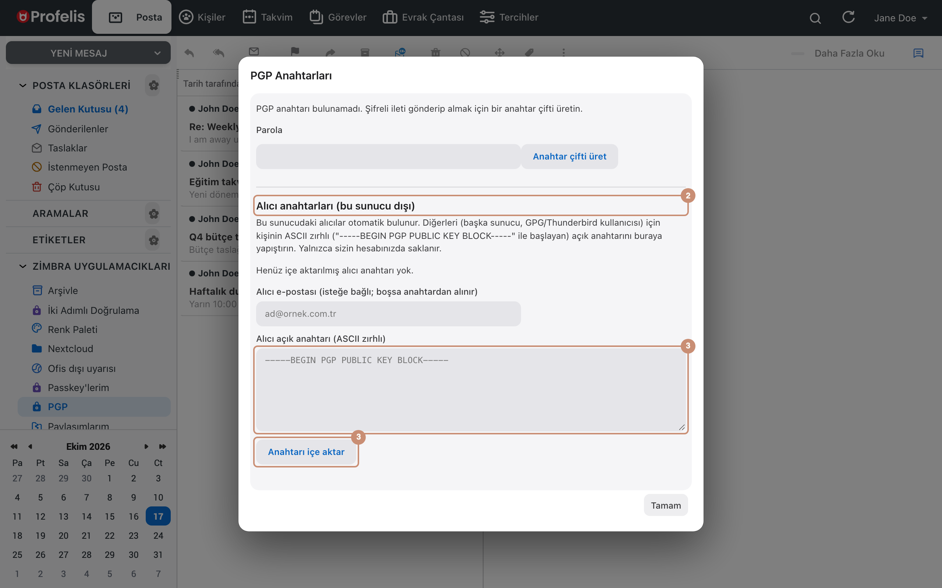The image size is (942, 588).
Task: Open the Kişiler tab
Action: (x=202, y=17)
